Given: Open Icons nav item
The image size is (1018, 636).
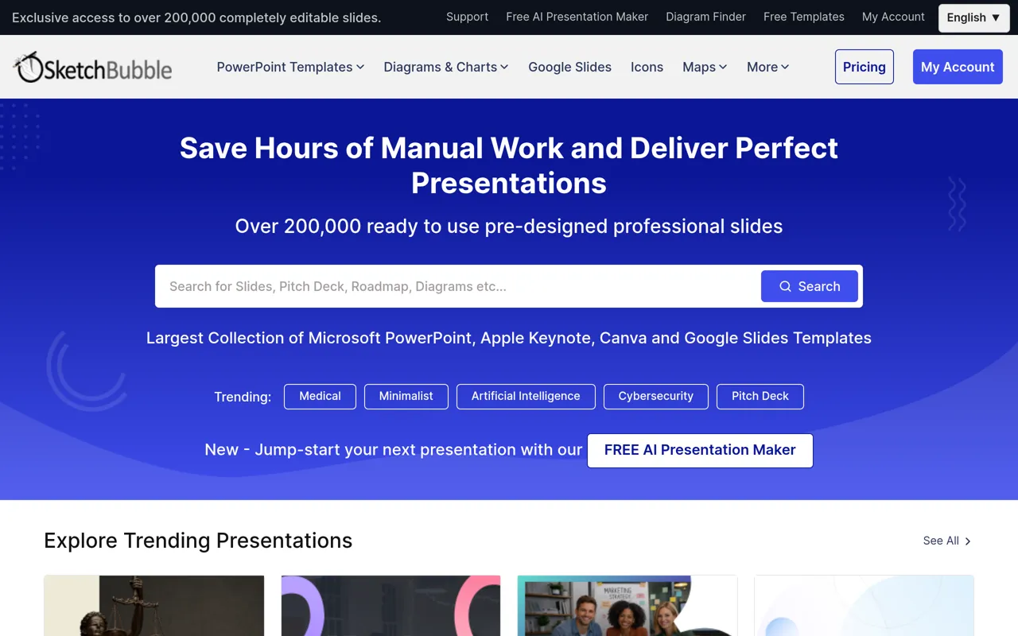Looking at the screenshot, I should (x=647, y=67).
